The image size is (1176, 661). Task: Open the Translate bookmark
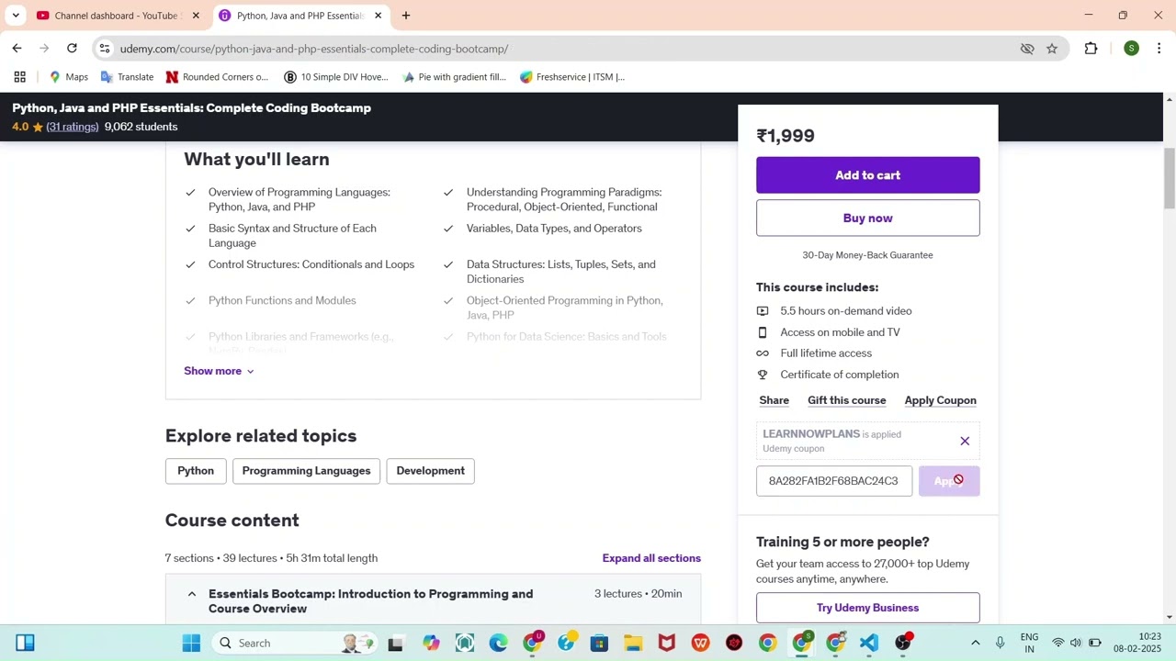click(x=128, y=77)
